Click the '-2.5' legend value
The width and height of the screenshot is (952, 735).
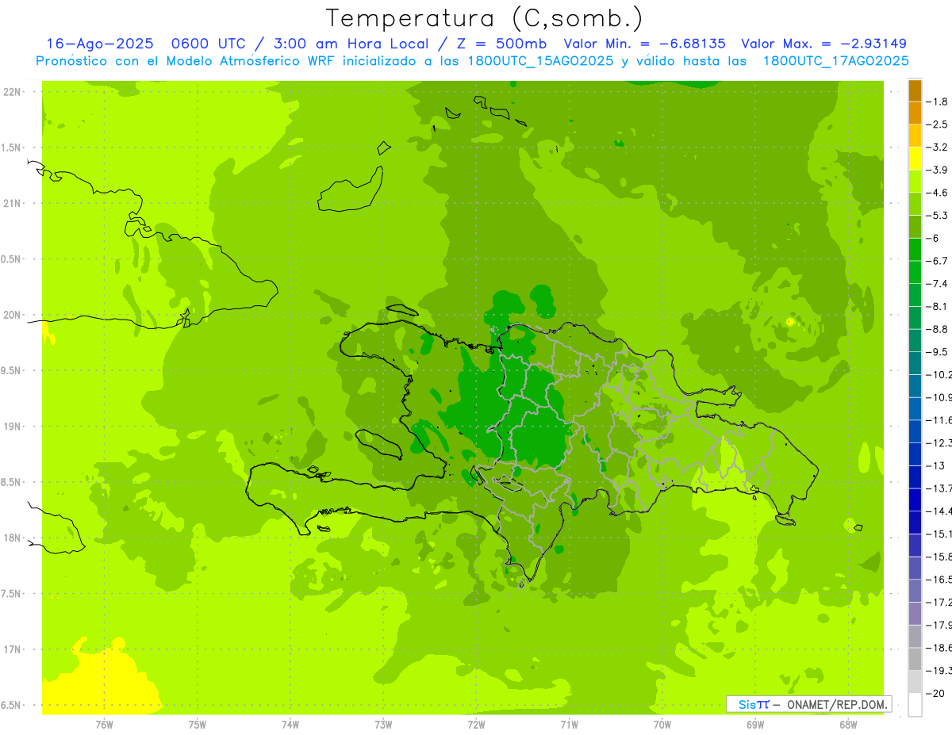pyautogui.click(x=939, y=124)
